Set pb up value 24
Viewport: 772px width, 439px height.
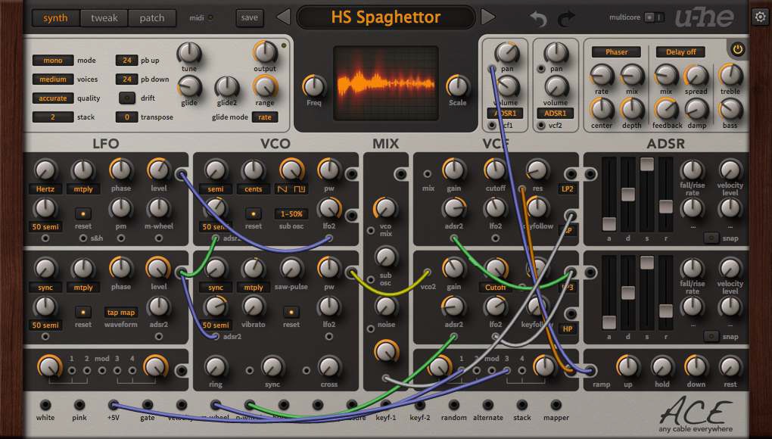tap(126, 61)
